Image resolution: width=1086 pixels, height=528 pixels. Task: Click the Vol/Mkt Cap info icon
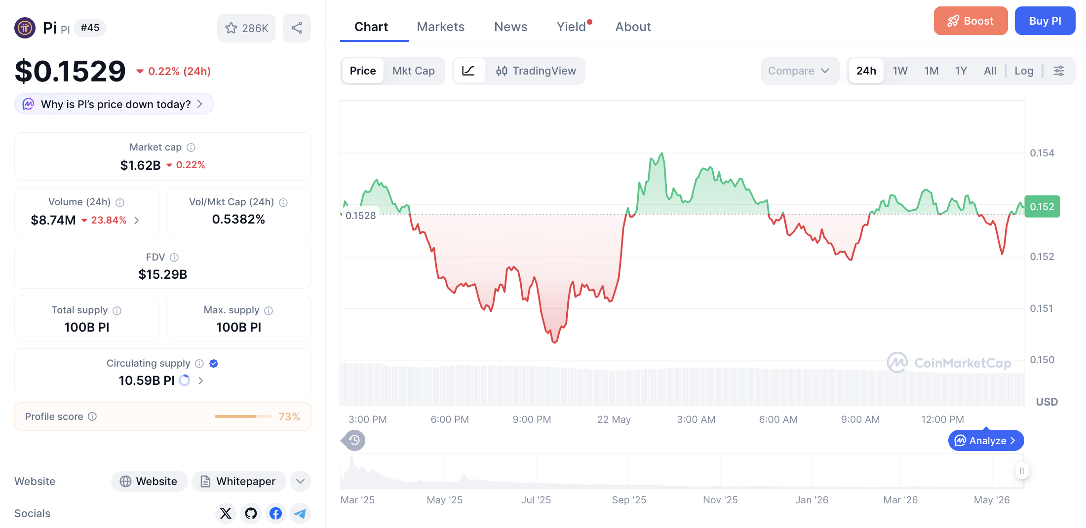[283, 202]
